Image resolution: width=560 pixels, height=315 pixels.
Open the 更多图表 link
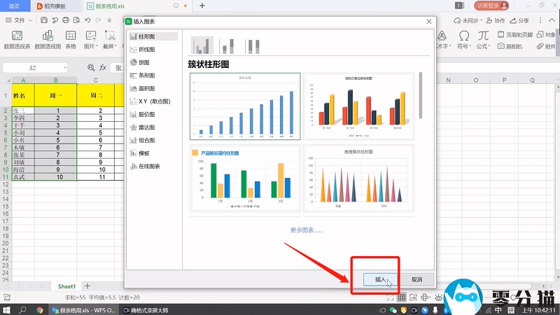tap(307, 230)
